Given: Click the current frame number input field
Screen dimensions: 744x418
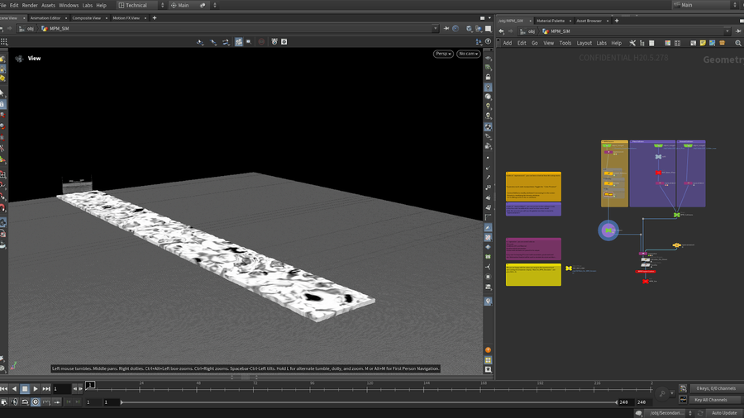Looking at the screenshot, I should 60,388.
